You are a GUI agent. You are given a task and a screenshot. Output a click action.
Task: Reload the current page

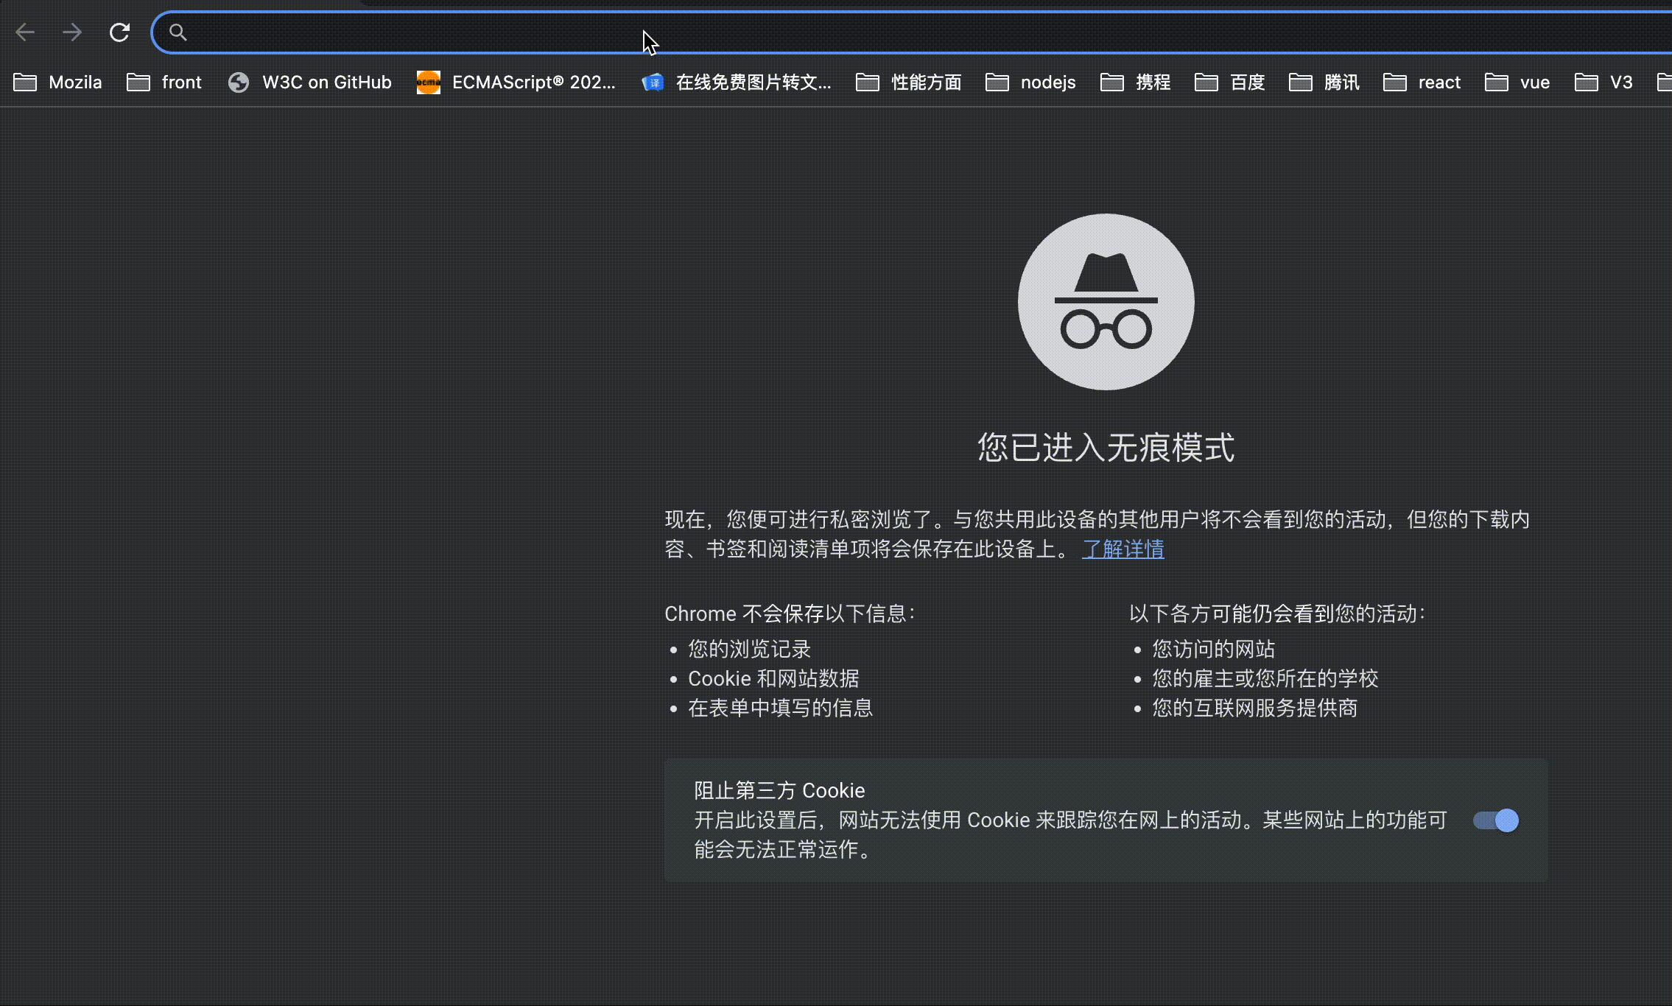(x=119, y=32)
